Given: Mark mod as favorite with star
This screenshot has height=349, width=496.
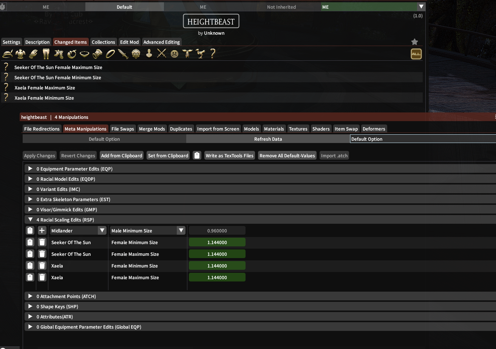Looking at the screenshot, I should [x=415, y=42].
